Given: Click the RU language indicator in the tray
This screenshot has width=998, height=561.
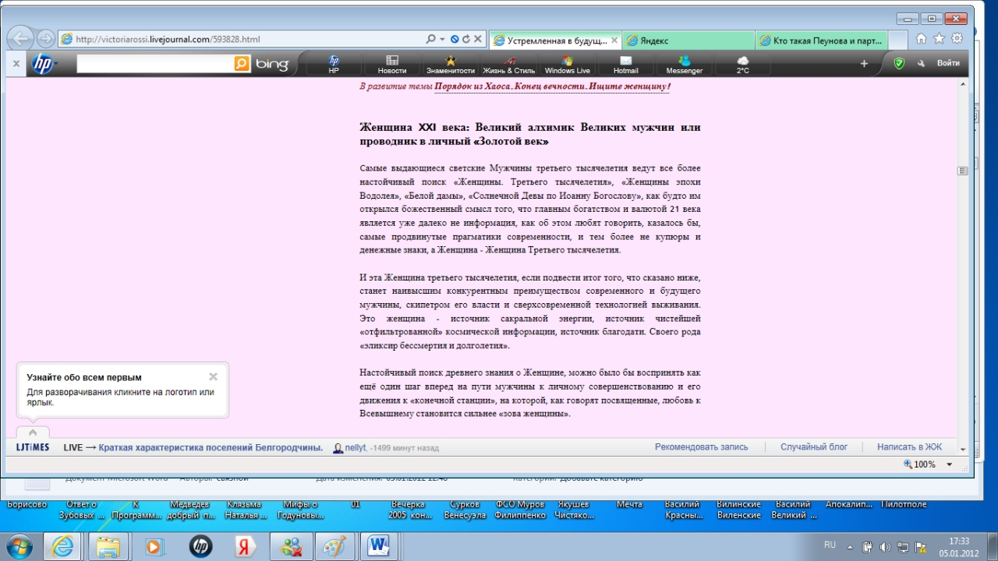Looking at the screenshot, I should tap(830, 545).
